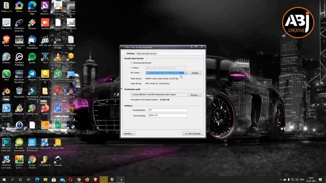The height and width of the screenshot is (183, 326).
Task: Open Audacity desktop shortcut
Action: tap(71, 93)
